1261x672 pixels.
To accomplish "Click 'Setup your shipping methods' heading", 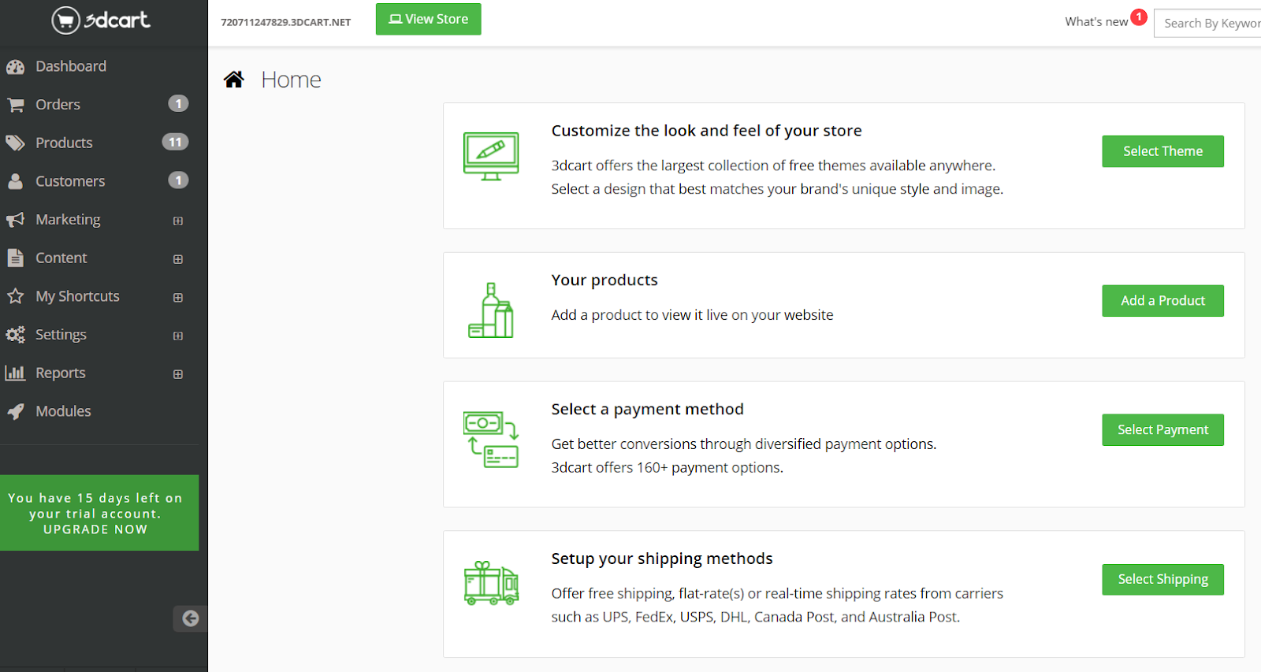I will [x=662, y=559].
